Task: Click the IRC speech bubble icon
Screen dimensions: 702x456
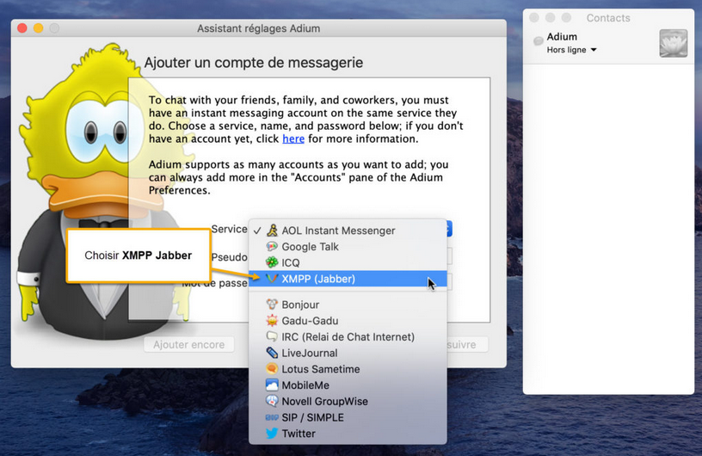Action: [272, 336]
